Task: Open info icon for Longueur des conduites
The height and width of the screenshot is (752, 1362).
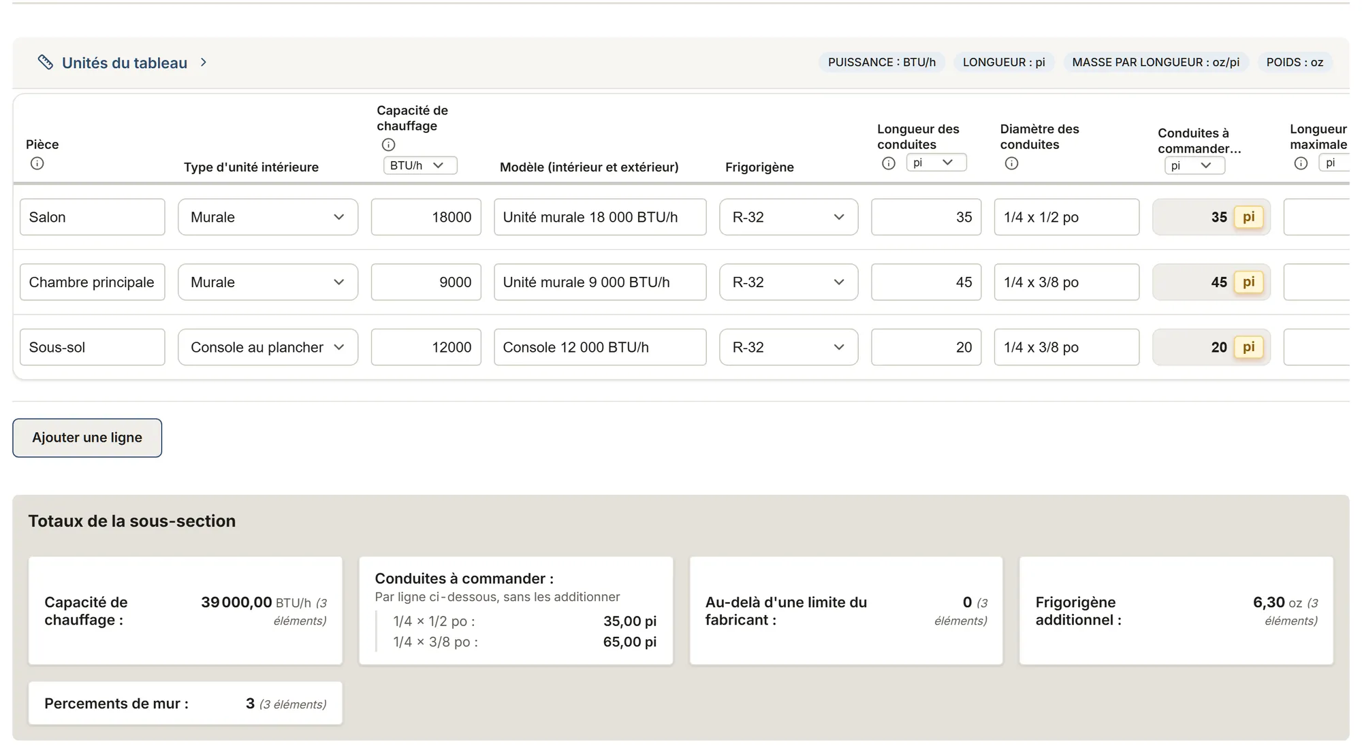Action: 888,163
